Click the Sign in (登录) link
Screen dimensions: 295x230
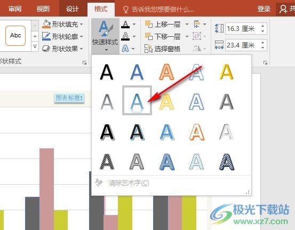tap(264, 9)
